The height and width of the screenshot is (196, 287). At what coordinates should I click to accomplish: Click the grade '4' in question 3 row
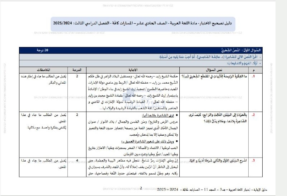[77, 160]
